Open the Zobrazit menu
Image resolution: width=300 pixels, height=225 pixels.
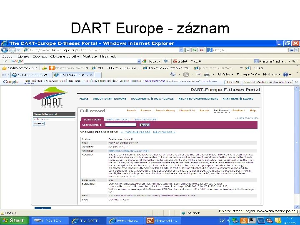[40, 56]
